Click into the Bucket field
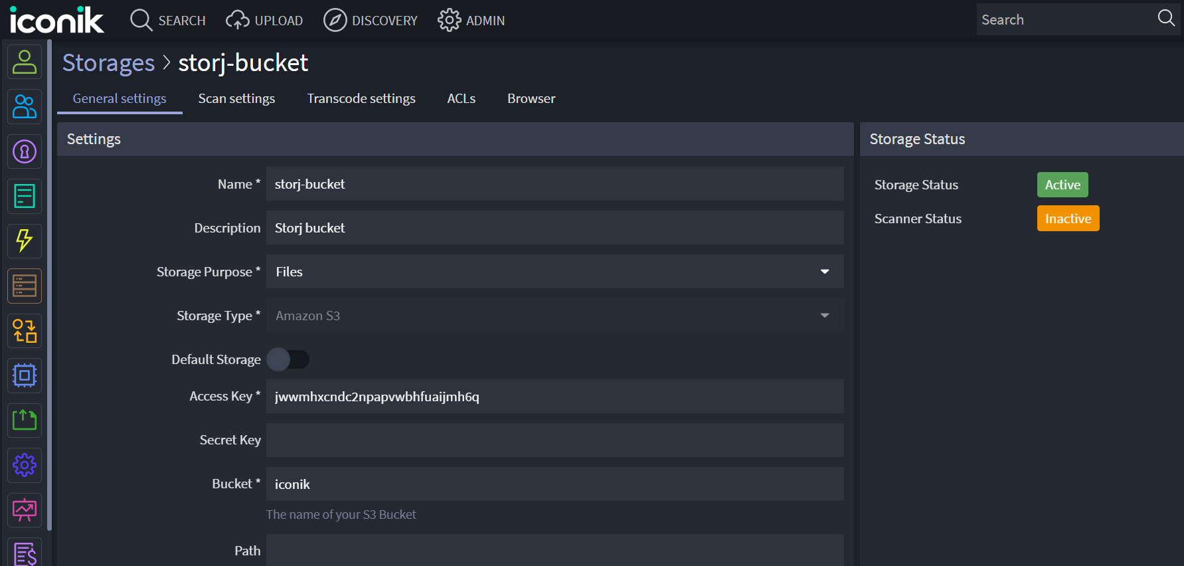This screenshot has height=566, width=1184. 555,484
